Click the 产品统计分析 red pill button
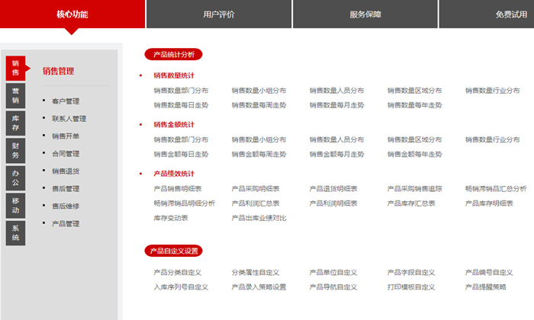Image resolution: width=534 pixels, height=320 pixels. tap(174, 54)
